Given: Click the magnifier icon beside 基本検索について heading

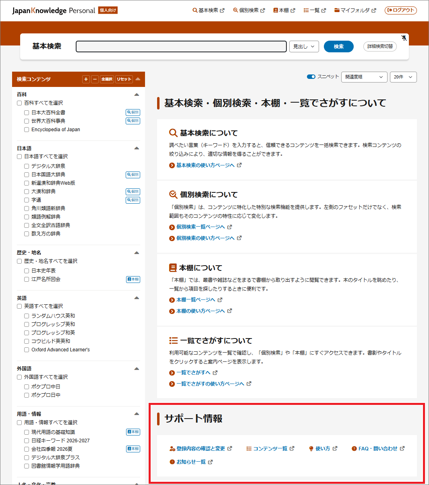Looking at the screenshot, I should click(173, 133).
